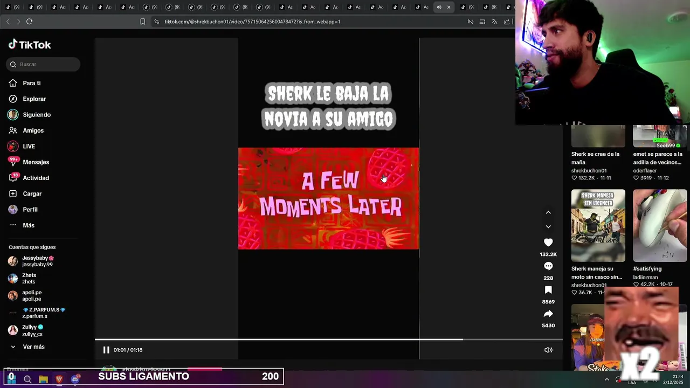Open site settings icon beside URL
The width and height of the screenshot is (690, 388).
156,22
